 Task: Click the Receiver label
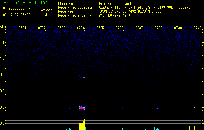click(x=66, y=11)
